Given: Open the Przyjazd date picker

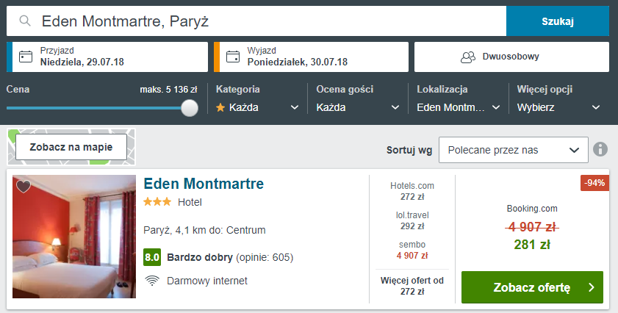Looking at the screenshot, I should pyautogui.click(x=107, y=57).
